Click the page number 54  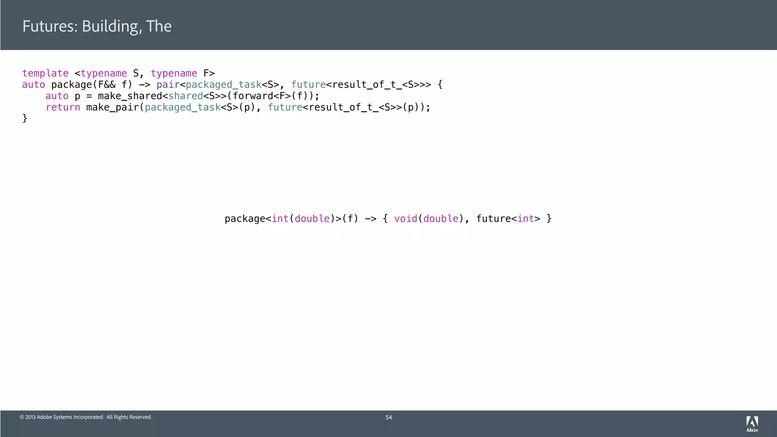click(x=388, y=417)
